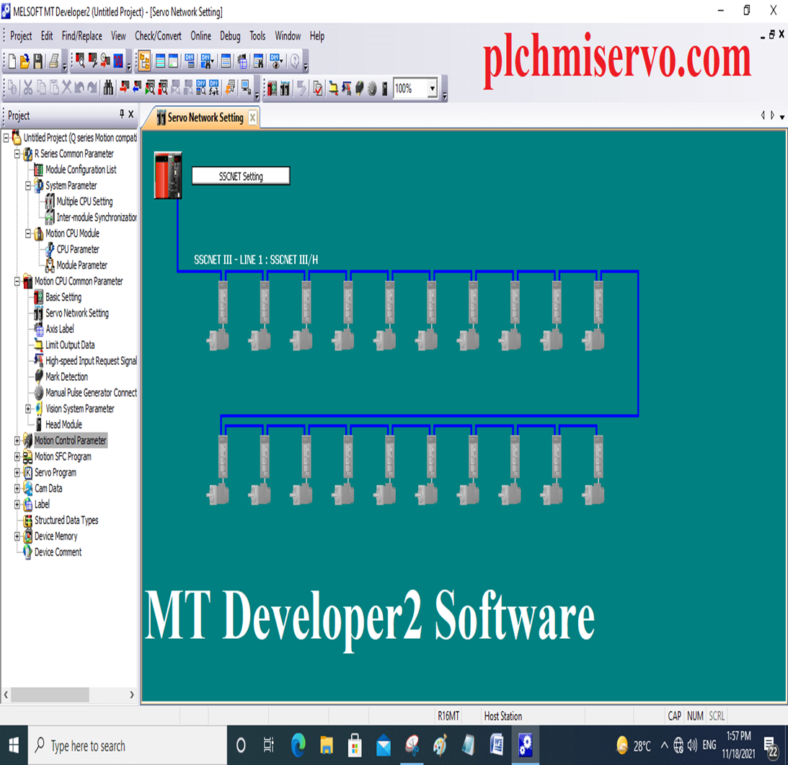Open the Online menu
The height and width of the screenshot is (765, 788).
point(200,36)
